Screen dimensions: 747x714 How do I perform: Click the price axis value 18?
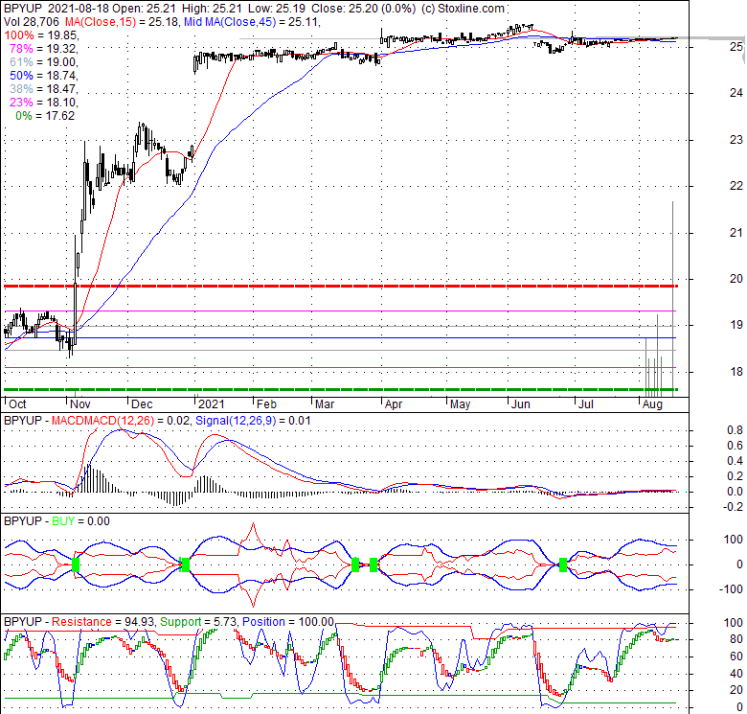736,372
